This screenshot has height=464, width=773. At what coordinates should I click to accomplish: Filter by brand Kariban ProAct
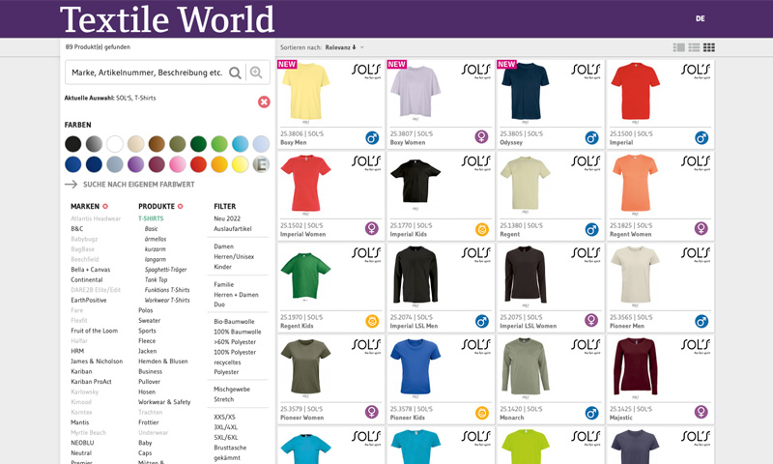coord(91,382)
